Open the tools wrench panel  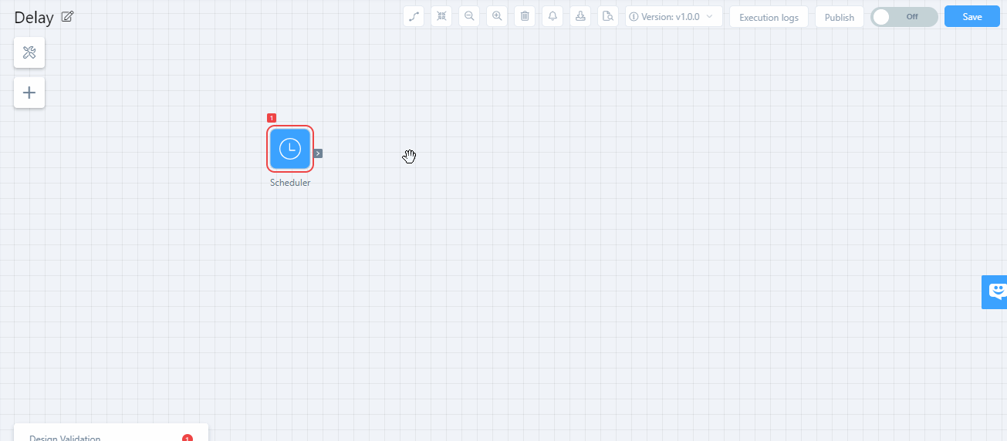(29, 52)
